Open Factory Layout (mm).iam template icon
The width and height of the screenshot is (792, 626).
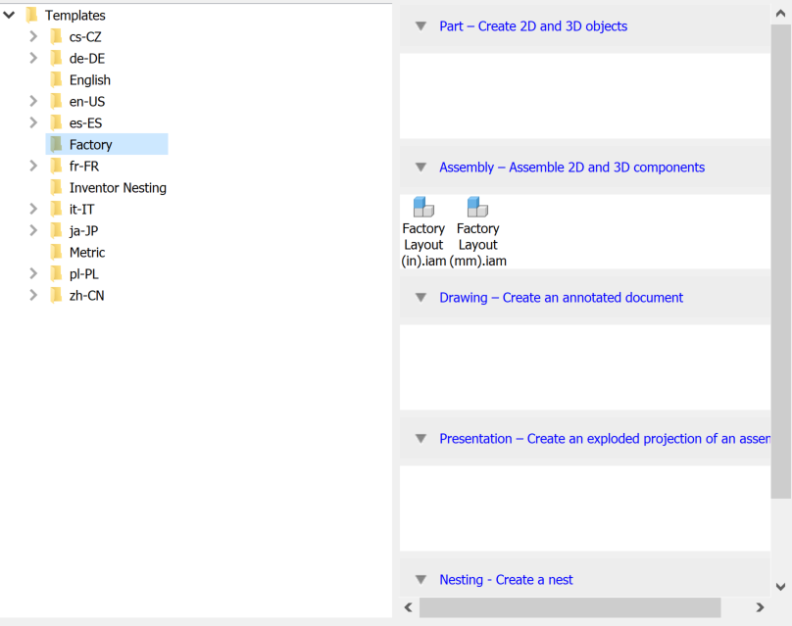(477, 207)
